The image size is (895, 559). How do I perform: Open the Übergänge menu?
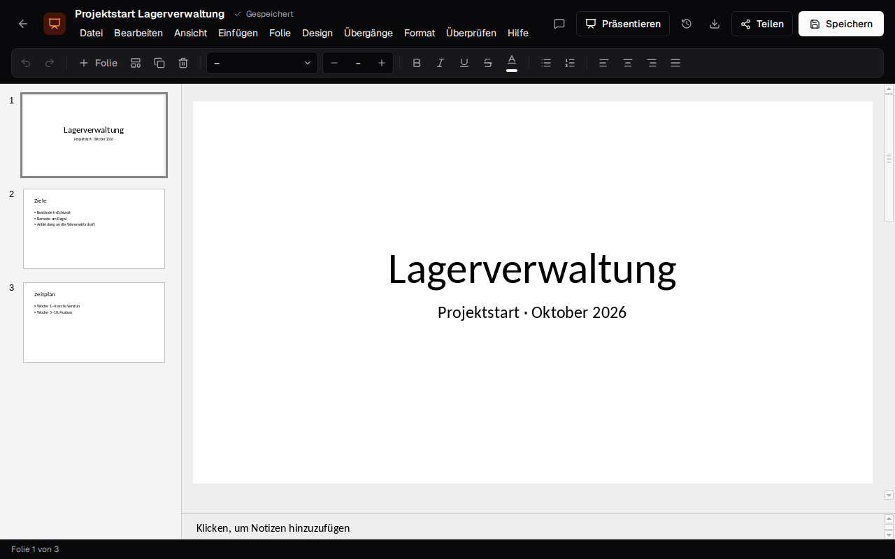tap(368, 33)
